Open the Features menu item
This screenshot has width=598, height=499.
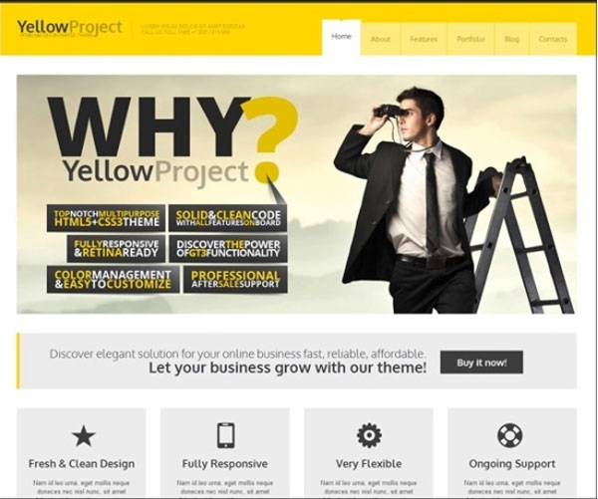[424, 39]
